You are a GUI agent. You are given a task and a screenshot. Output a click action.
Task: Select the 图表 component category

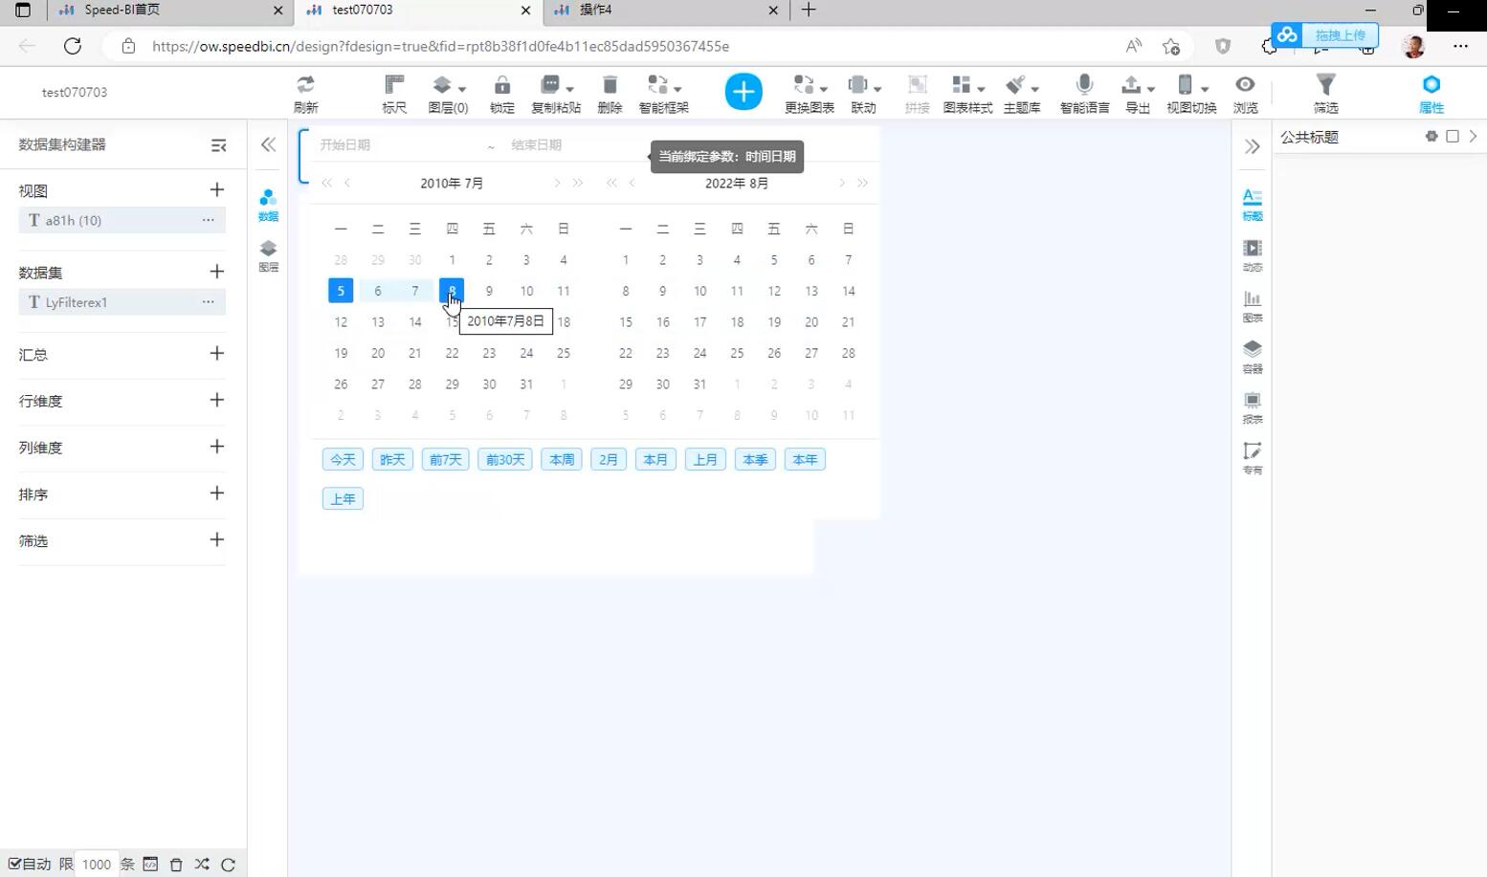tap(1252, 307)
